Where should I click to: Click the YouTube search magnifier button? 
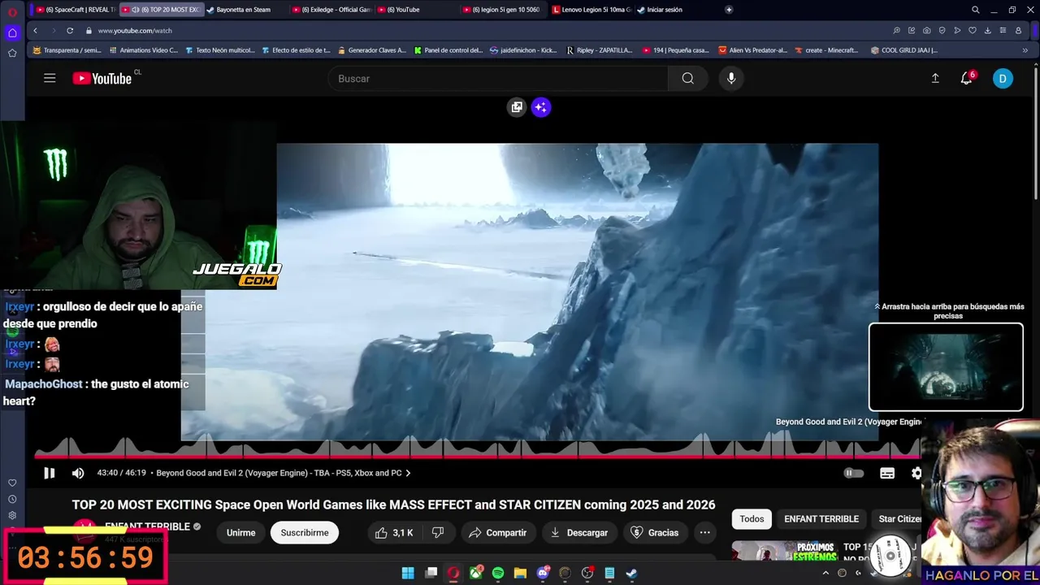(x=687, y=78)
